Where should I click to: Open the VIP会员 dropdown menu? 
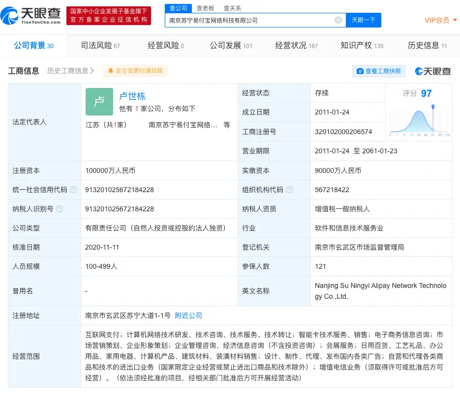click(x=441, y=20)
